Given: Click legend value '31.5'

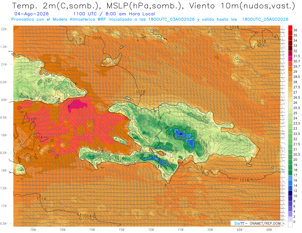Looking at the screenshot, I should [x=297, y=56].
